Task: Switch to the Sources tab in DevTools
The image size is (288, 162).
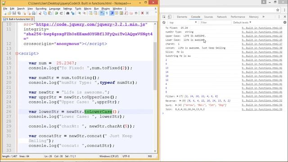Action: [x=208, y=17]
